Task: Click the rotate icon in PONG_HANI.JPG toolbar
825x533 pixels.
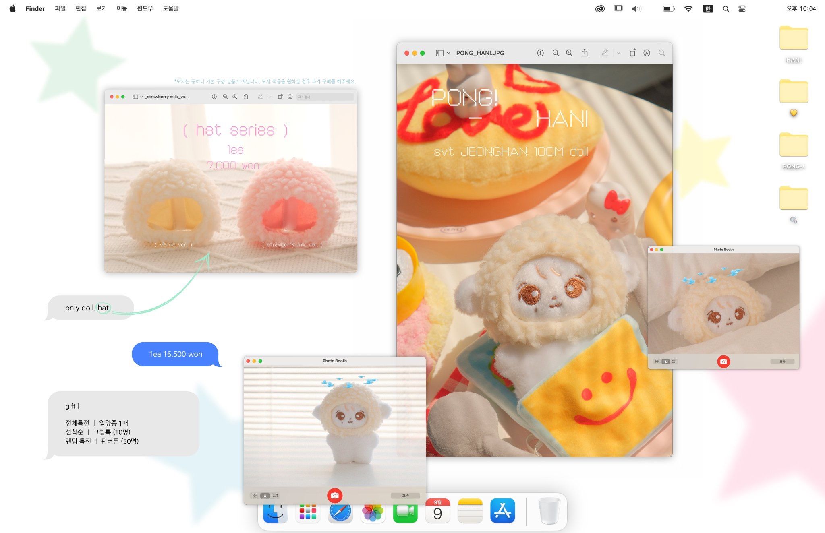Action: pos(632,53)
